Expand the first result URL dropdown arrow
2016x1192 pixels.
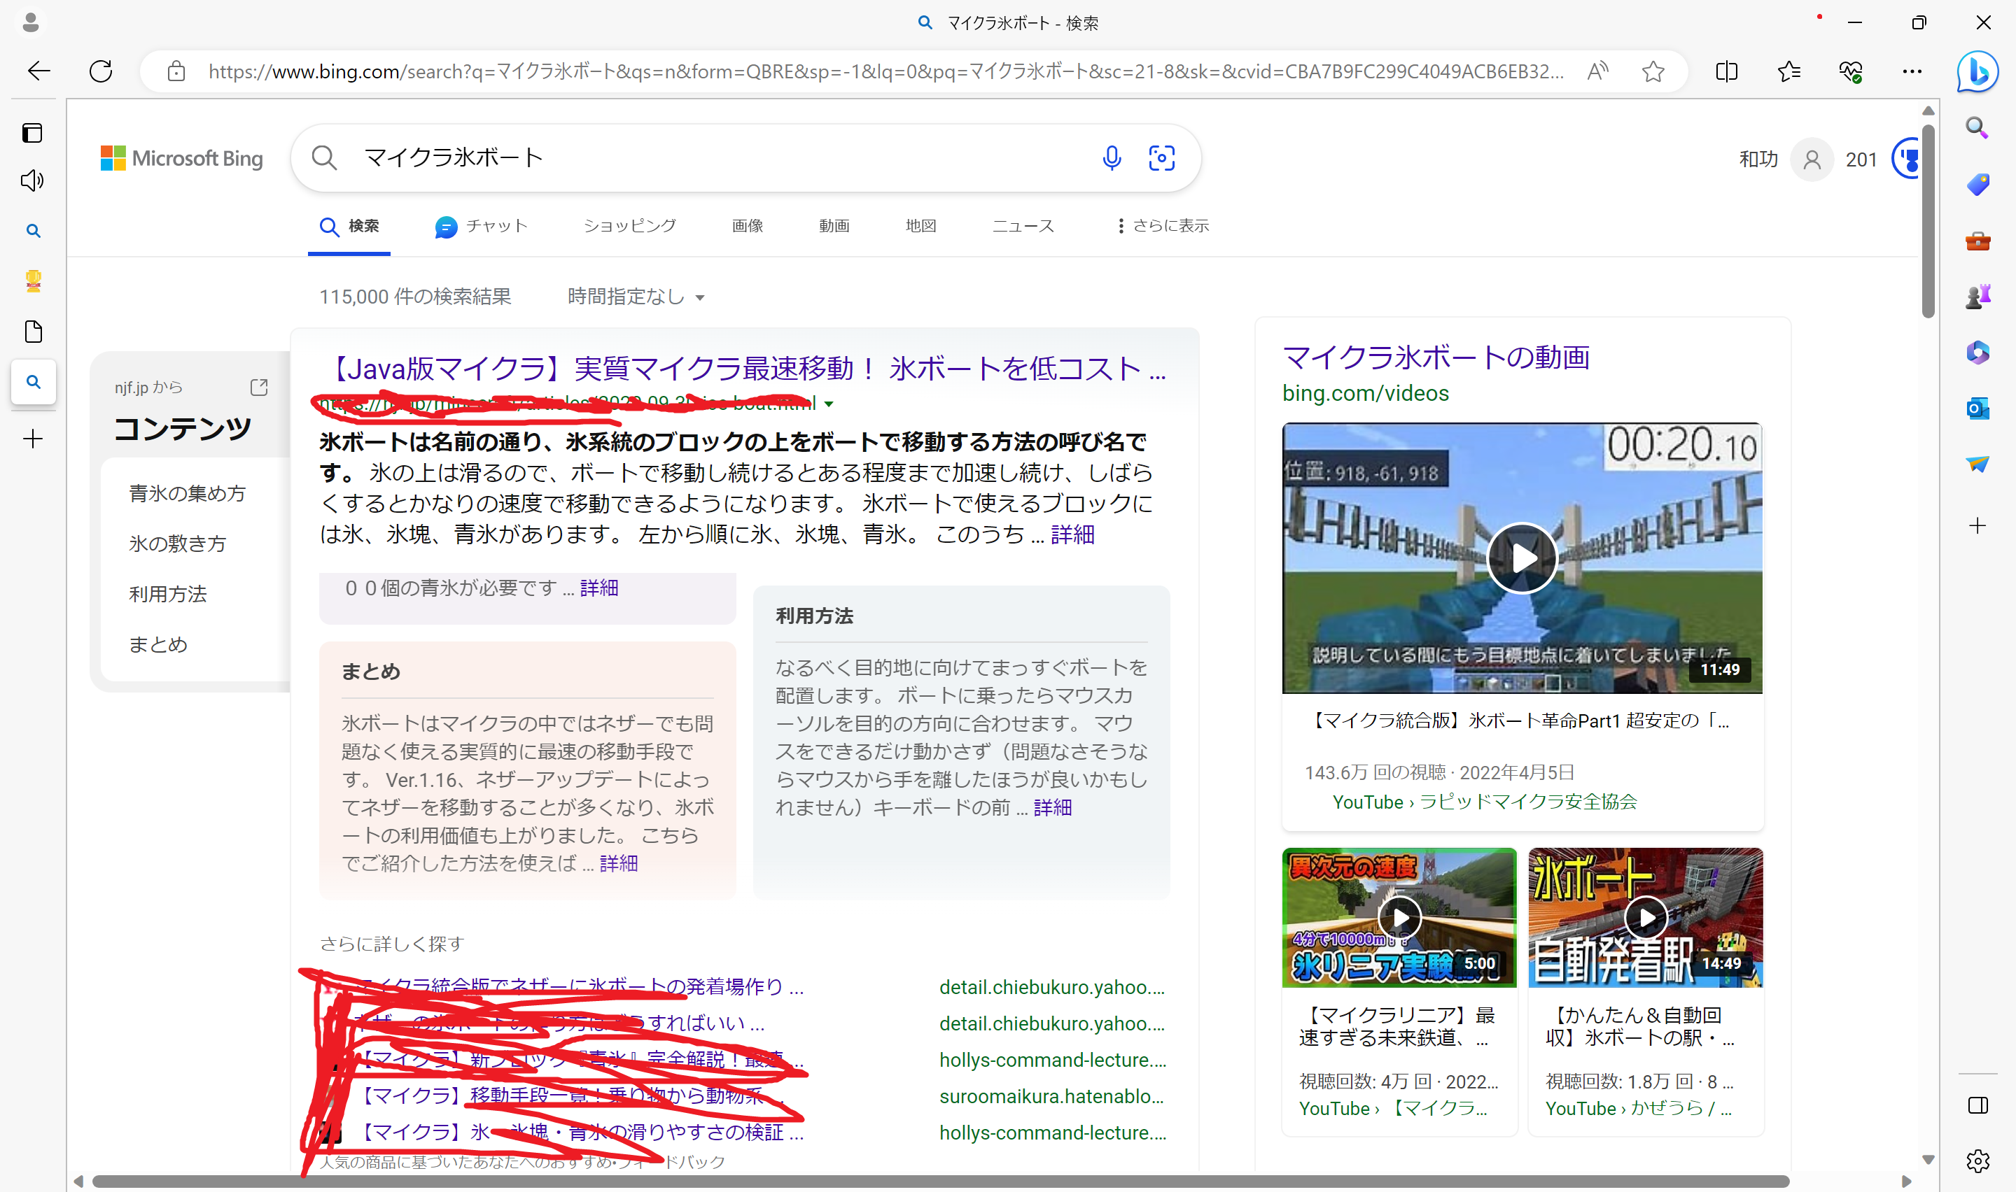click(x=829, y=404)
